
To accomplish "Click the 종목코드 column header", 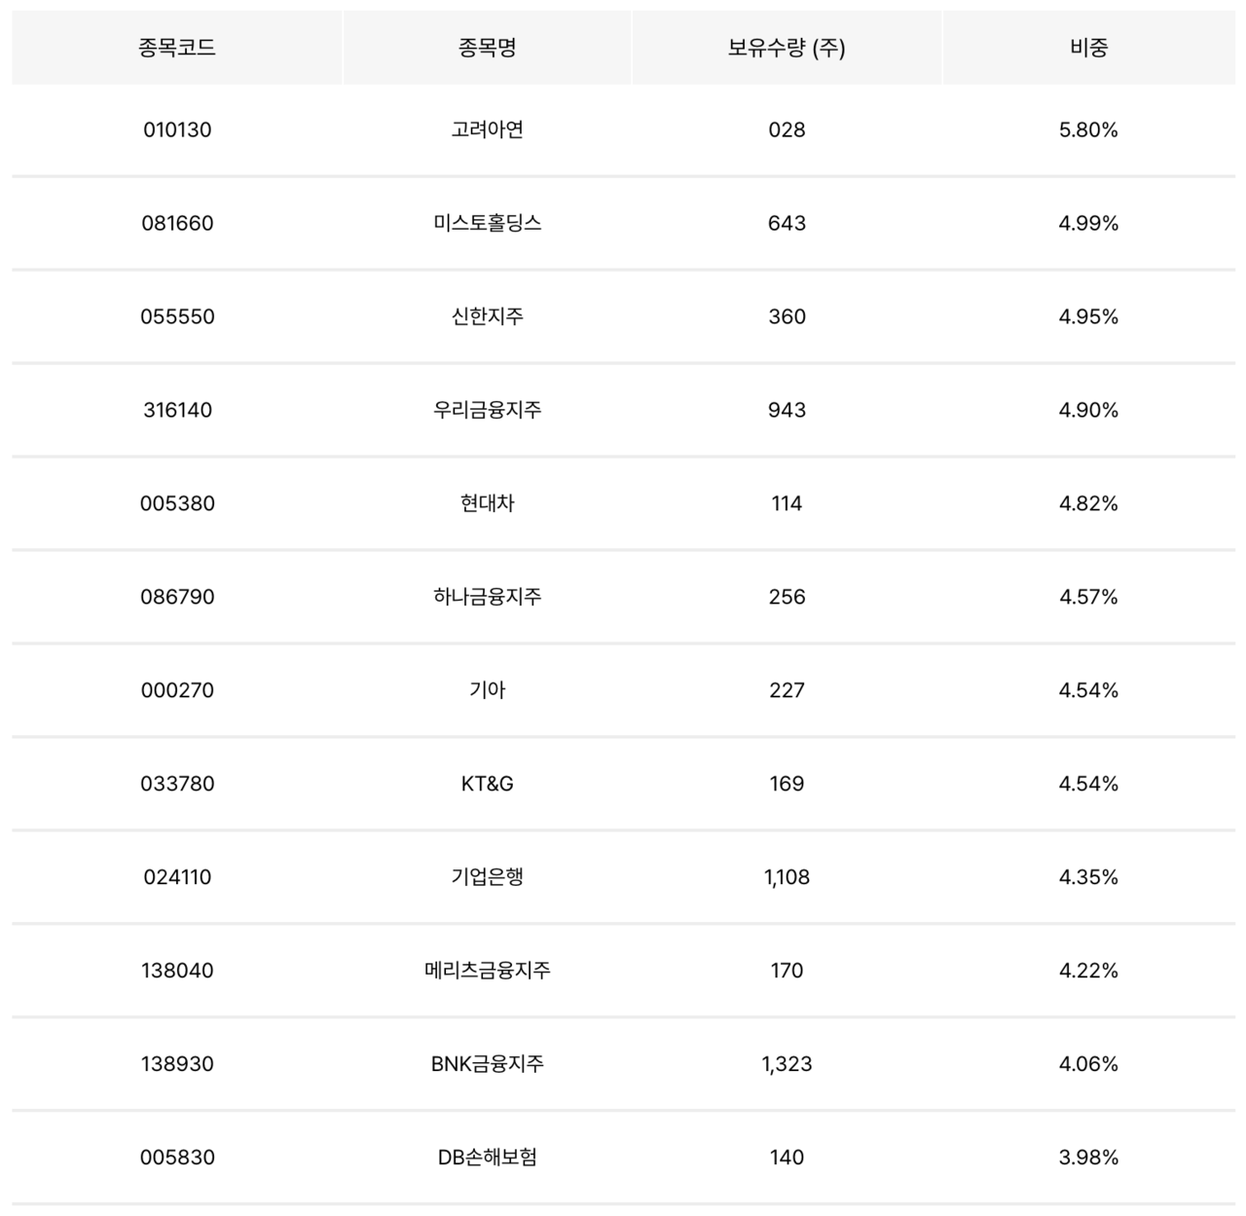I will (177, 48).
